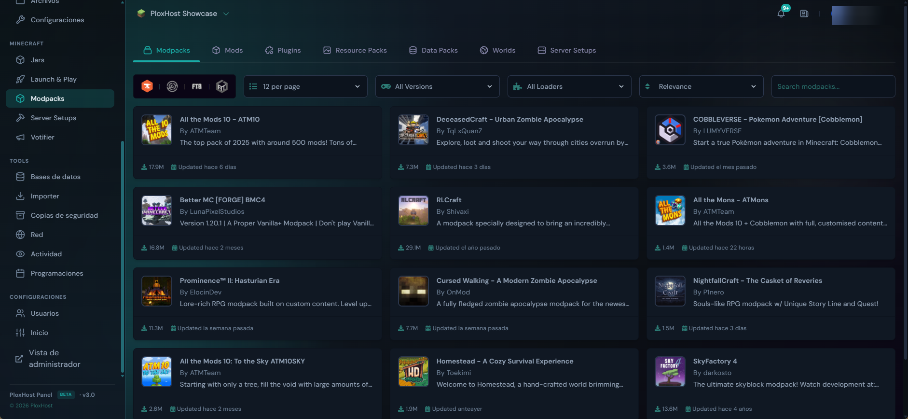The height and width of the screenshot is (419, 908).
Task: Click the Launch & Play rocket icon
Action: click(x=20, y=79)
